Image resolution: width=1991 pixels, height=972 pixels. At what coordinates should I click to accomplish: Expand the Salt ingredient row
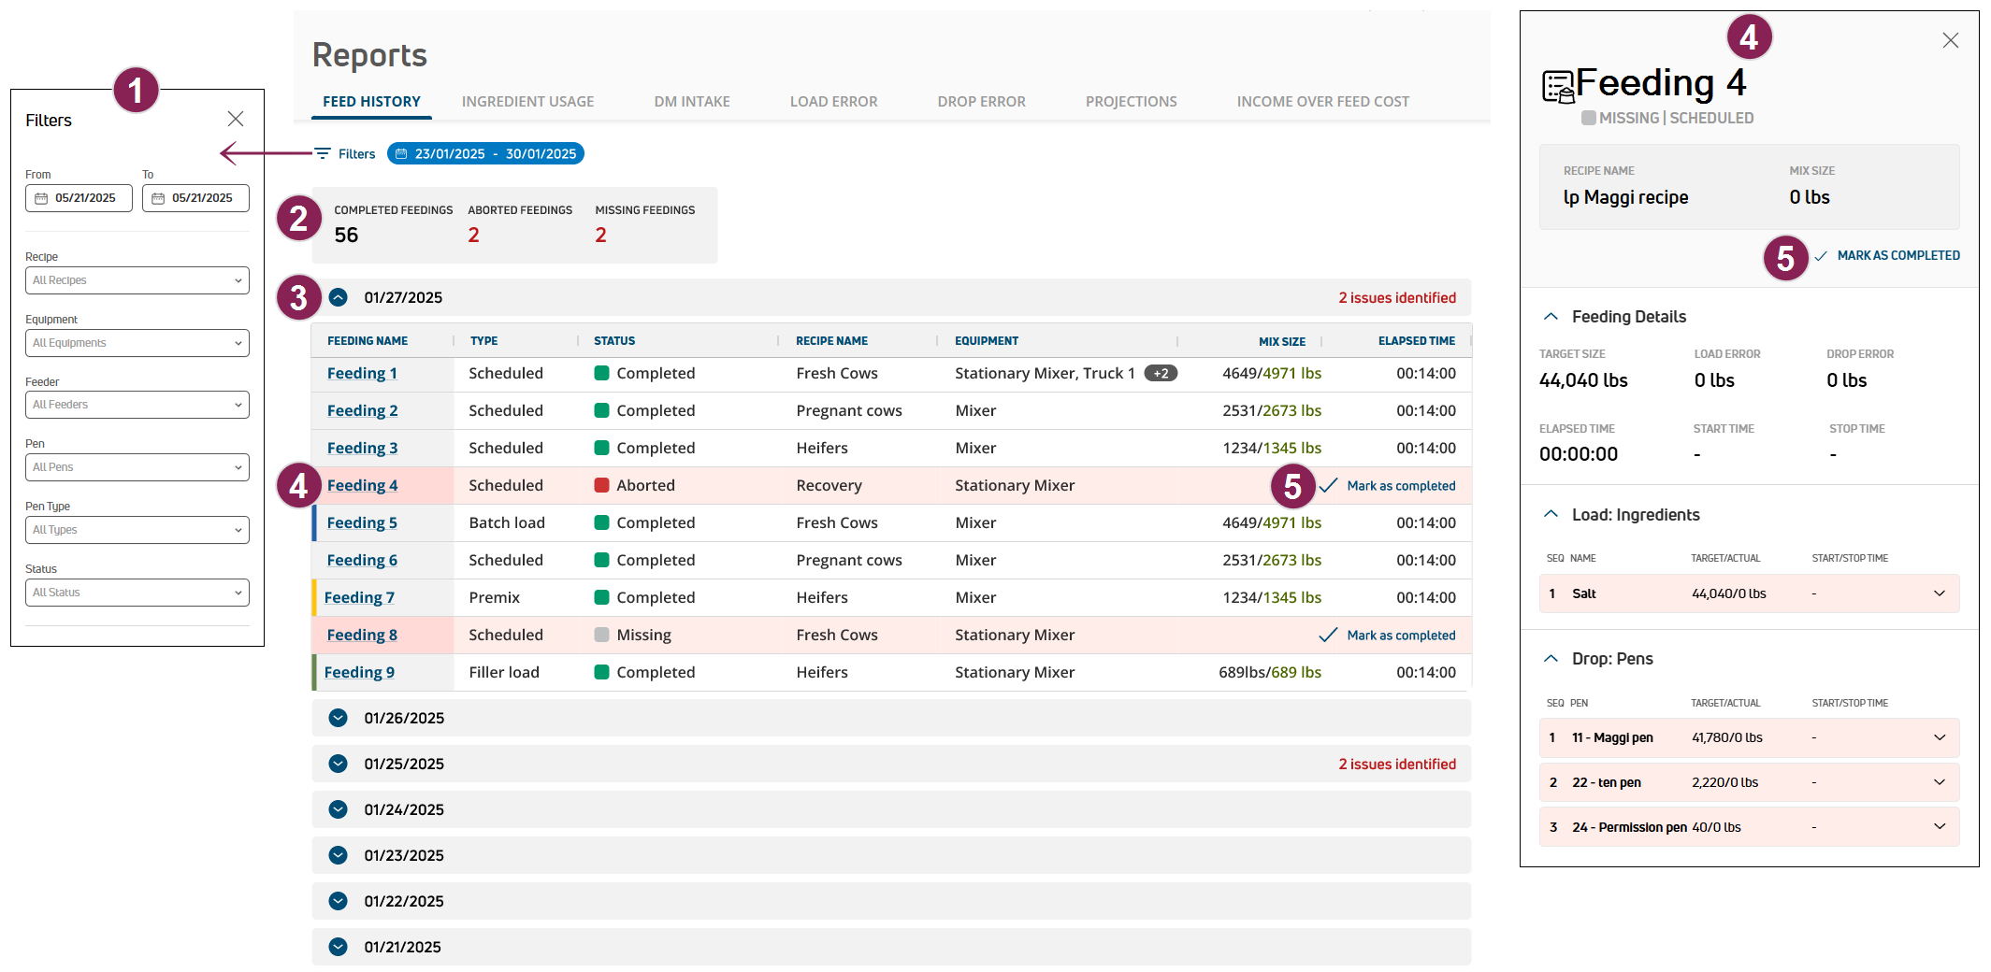point(1940,593)
